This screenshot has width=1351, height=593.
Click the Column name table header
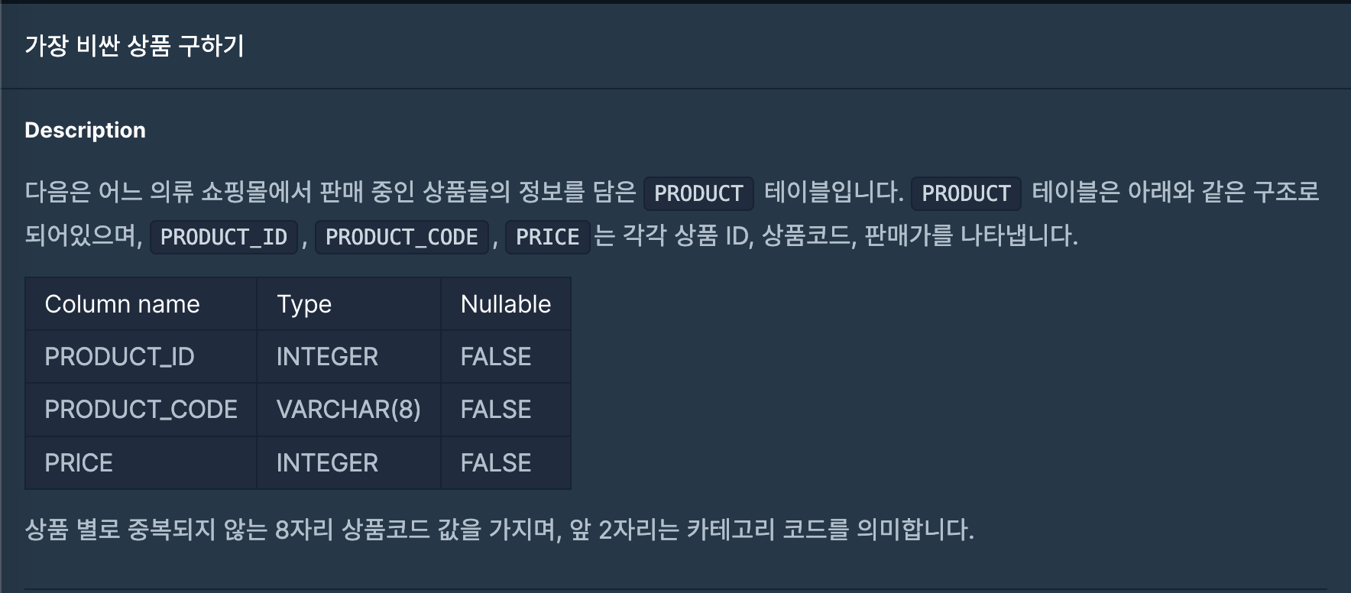pos(122,304)
